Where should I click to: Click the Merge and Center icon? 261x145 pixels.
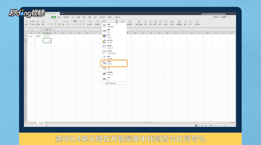[90, 22]
